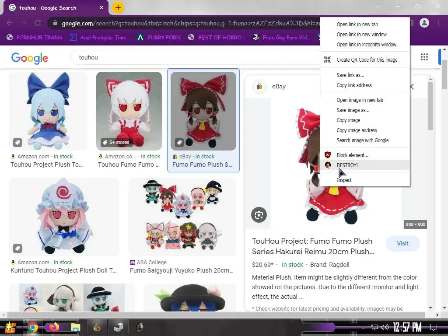Click the Visit button
This screenshot has height=336, width=448.
click(x=402, y=243)
